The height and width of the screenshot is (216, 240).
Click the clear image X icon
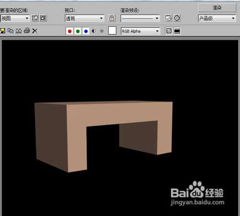(35, 31)
